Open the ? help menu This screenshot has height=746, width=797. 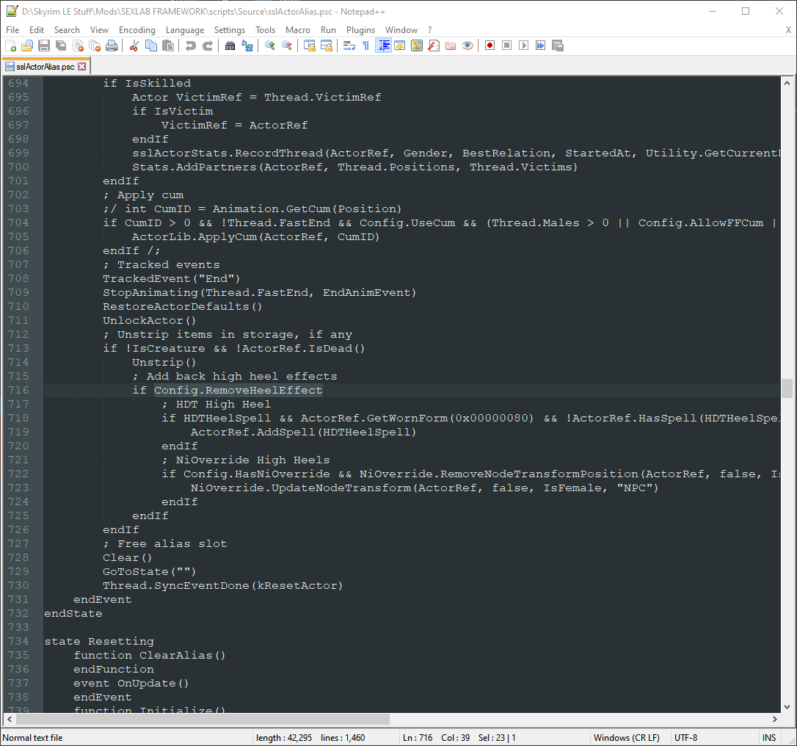point(429,30)
